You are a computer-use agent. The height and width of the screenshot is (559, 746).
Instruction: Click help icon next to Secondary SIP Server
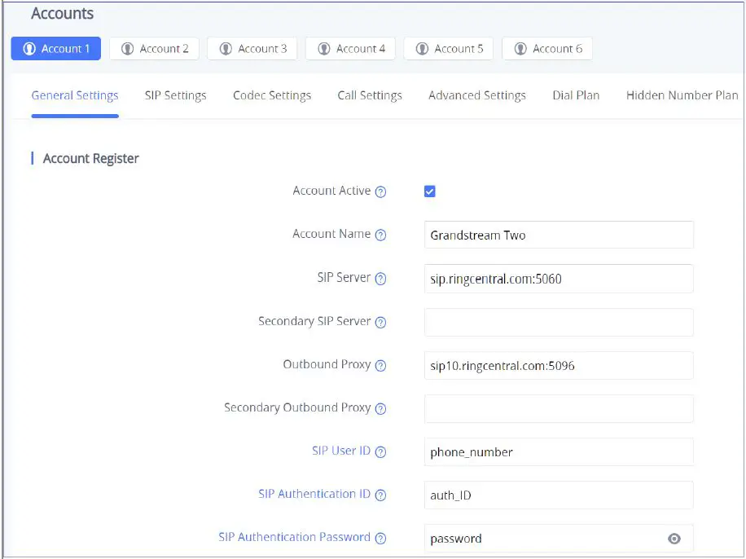click(x=380, y=321)
